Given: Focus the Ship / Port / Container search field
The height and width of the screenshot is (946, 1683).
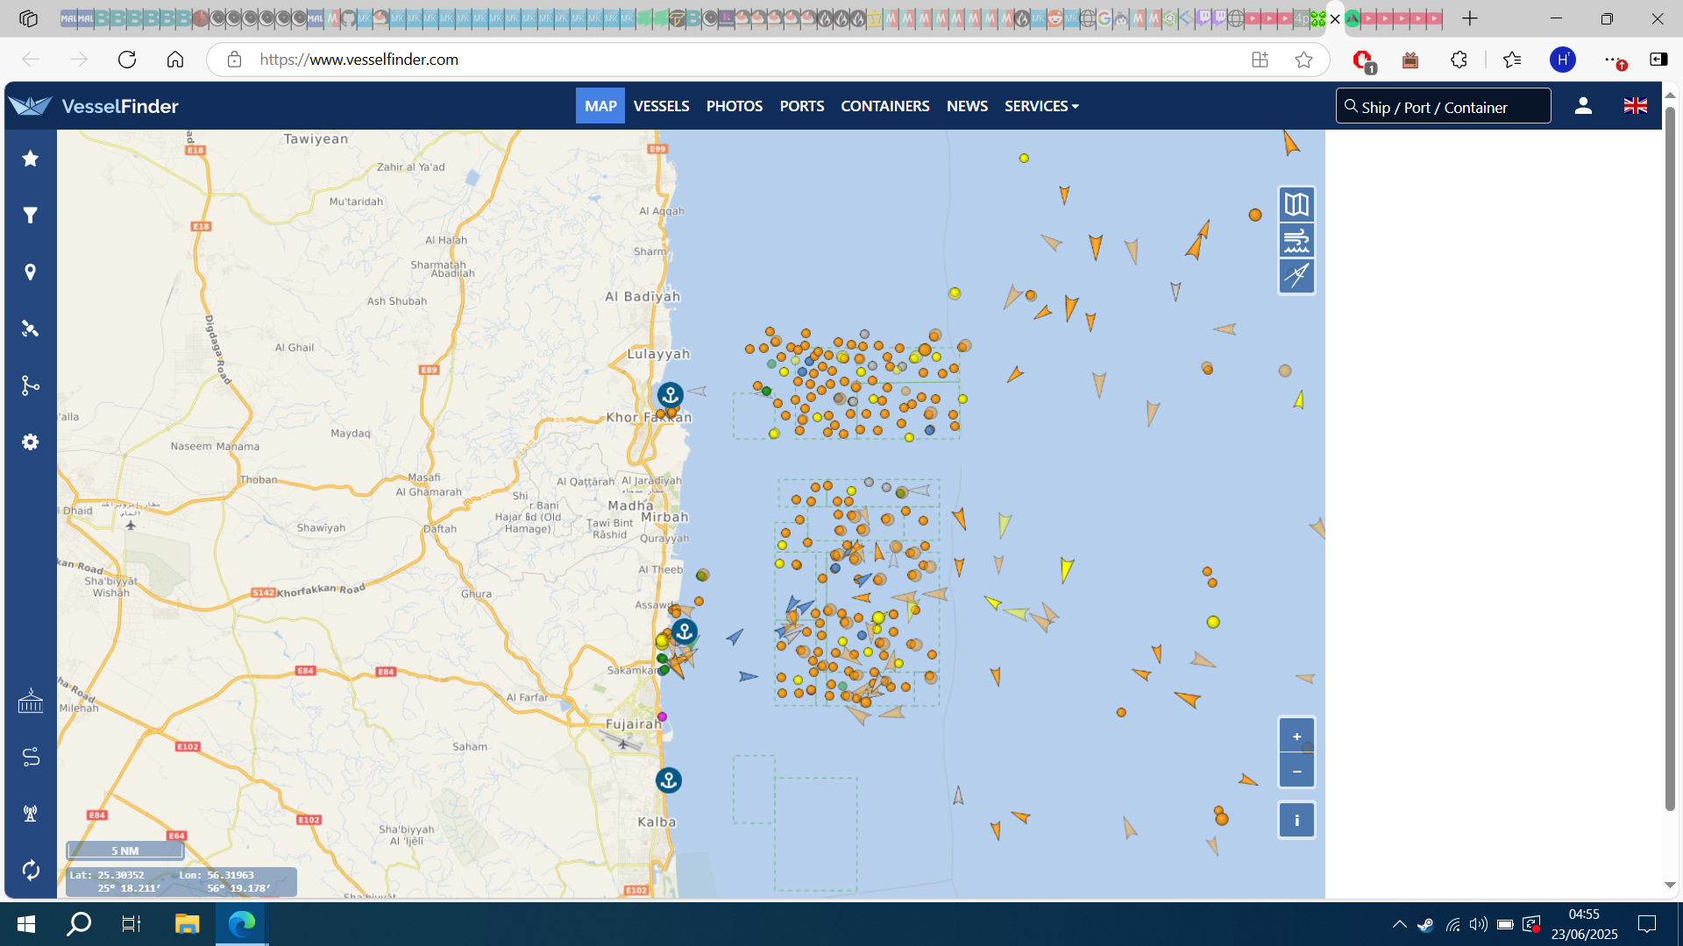Looking at the screenshot, I should [x=1444, y=106].
